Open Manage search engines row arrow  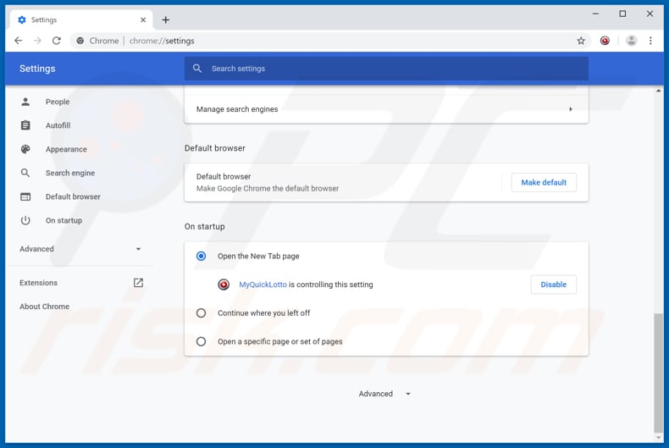pos(571,109)
